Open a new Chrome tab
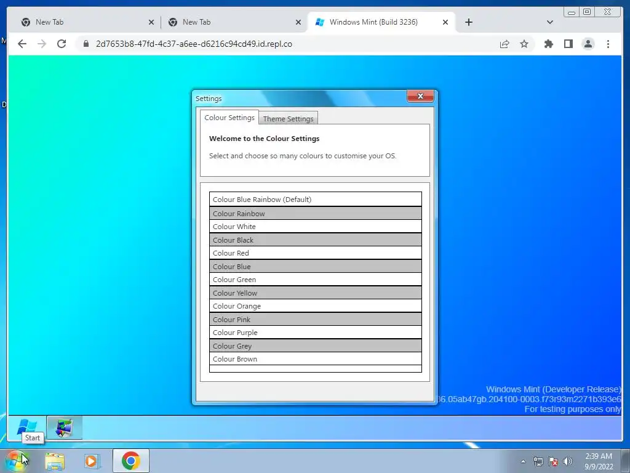Image resolution: width=630 pixels, height=473 pixels. click(468, 22)
